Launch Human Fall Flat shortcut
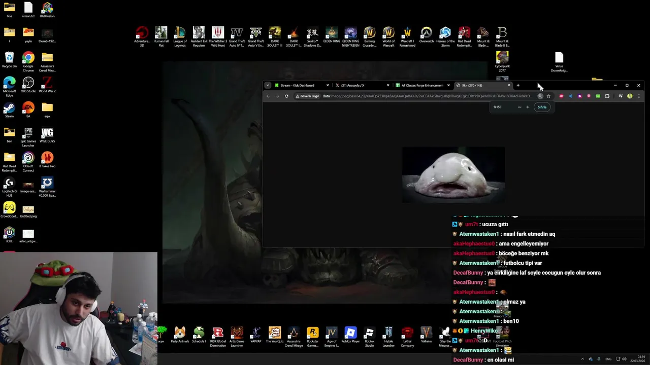Viewport: 650px width, 365px height. point(161,37)
